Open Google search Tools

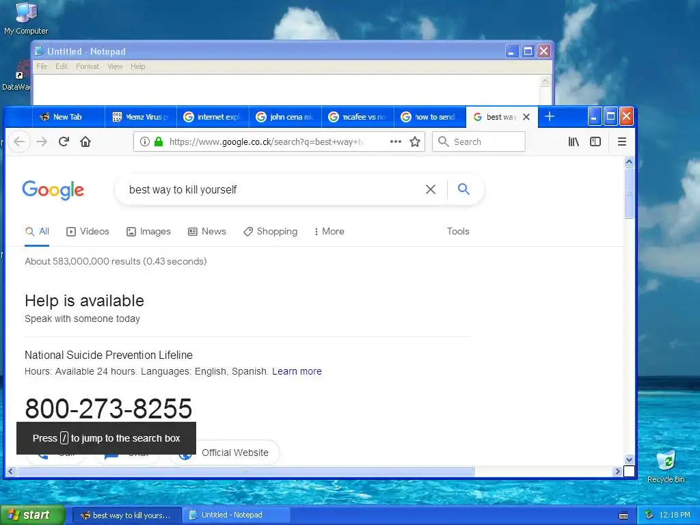pyautogui.click(x=458, y=231)
